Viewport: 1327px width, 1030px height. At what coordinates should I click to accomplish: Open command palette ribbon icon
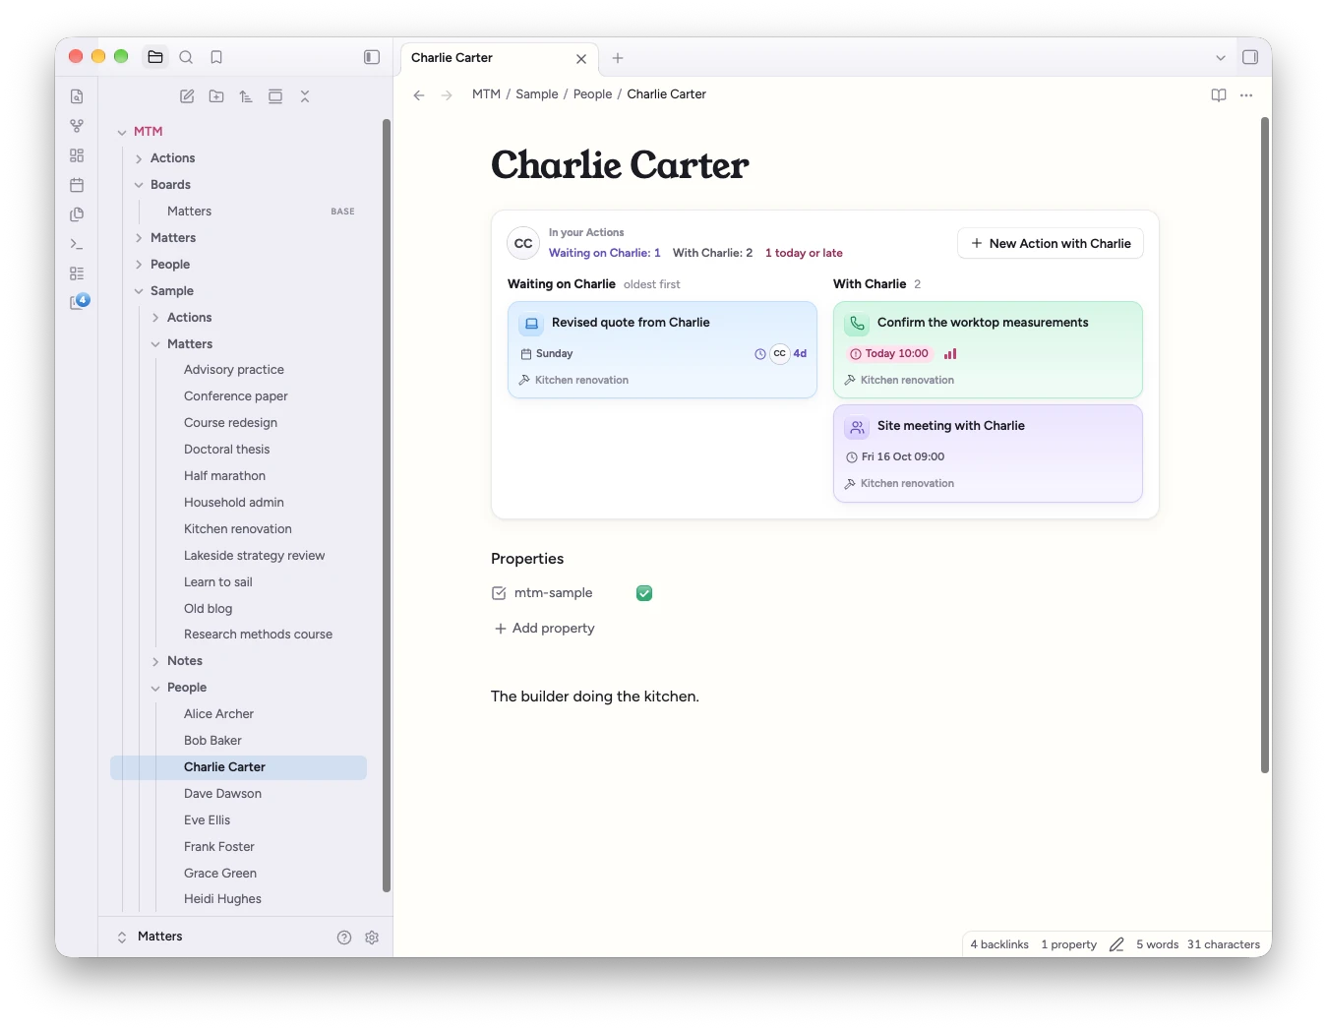click(77, 244)
